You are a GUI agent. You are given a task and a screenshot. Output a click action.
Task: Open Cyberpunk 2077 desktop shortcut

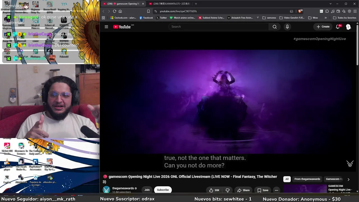coord(50,148)
